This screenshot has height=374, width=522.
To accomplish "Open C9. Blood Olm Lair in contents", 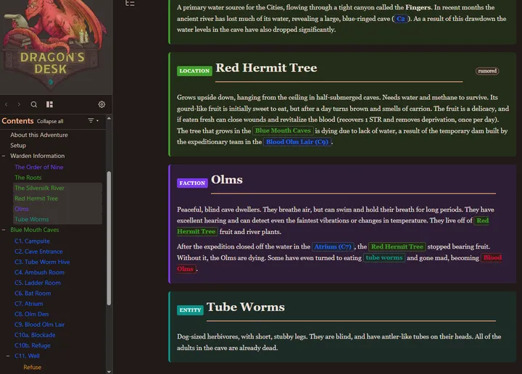I will (40, 325).
